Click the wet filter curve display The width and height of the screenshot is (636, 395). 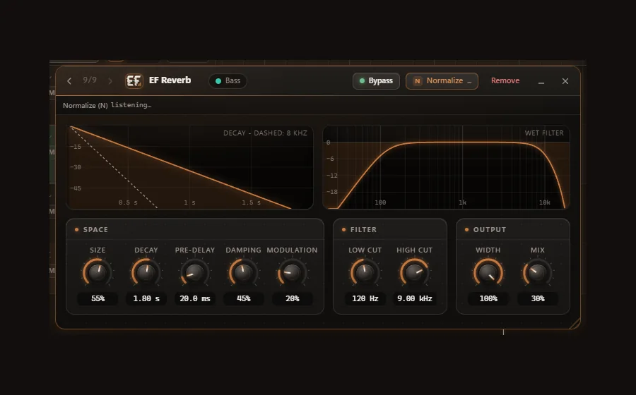[x=446, y=167]
